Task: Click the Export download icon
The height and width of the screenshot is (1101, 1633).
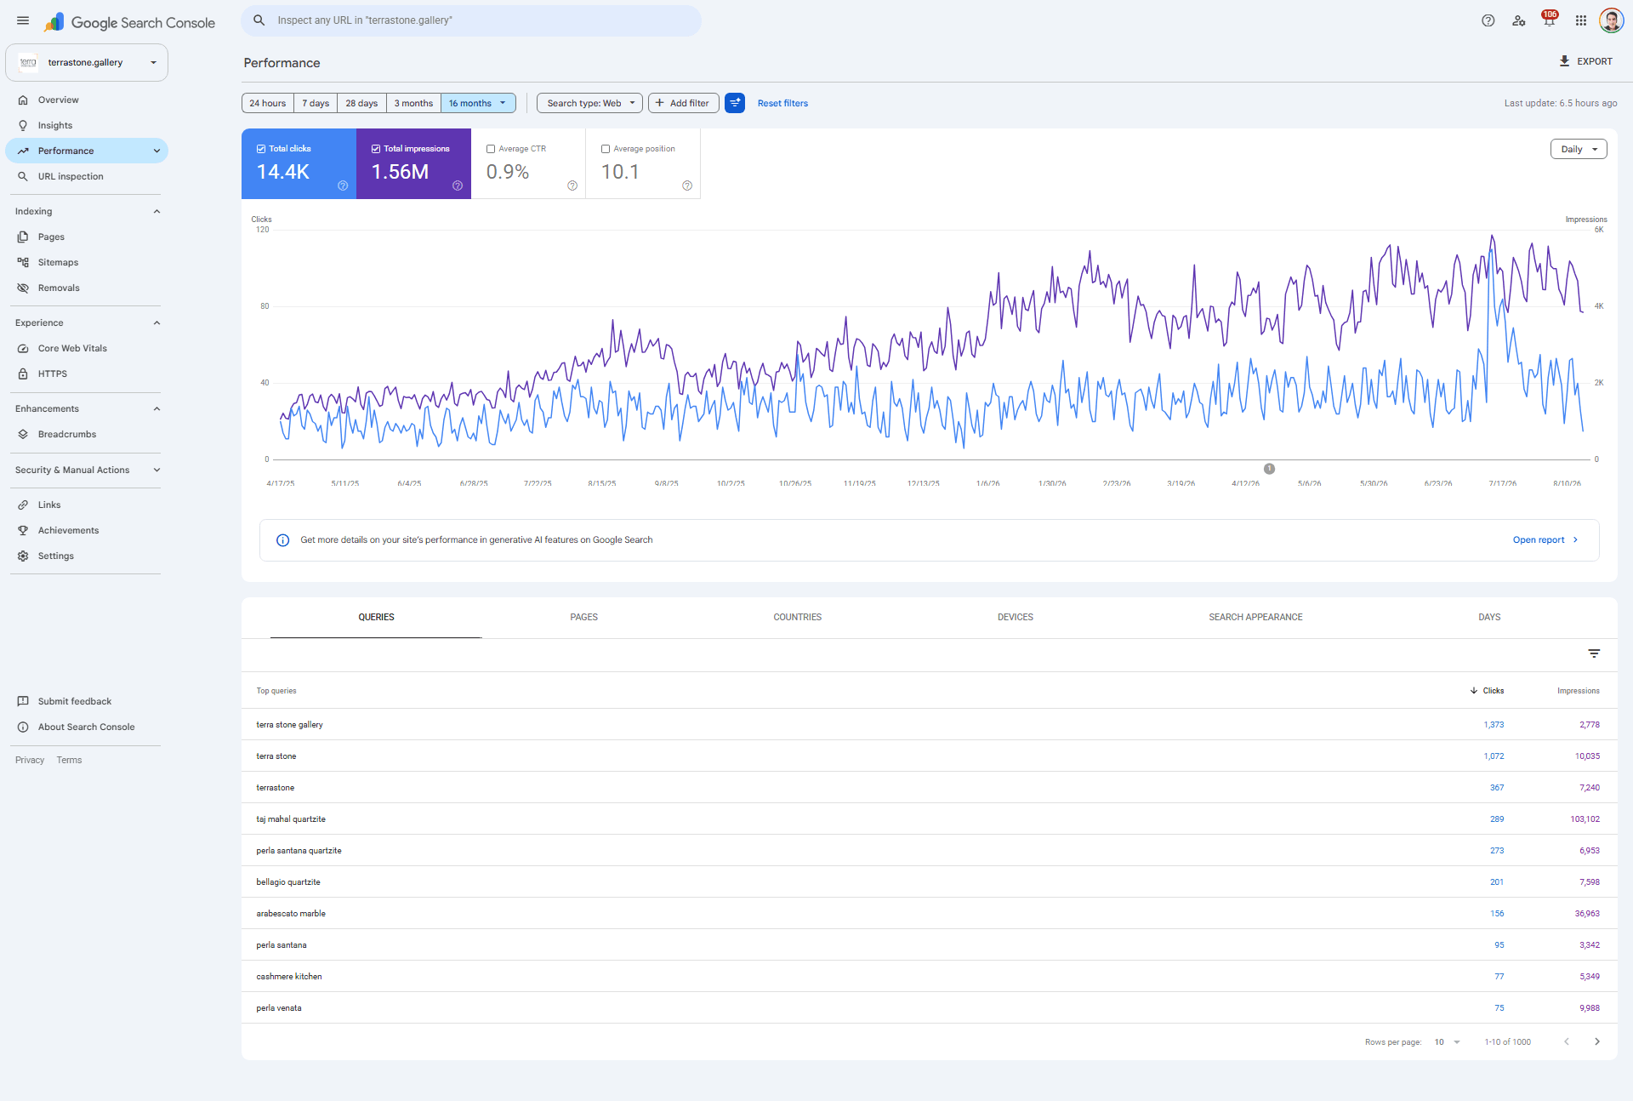Action: [1564, 61]
